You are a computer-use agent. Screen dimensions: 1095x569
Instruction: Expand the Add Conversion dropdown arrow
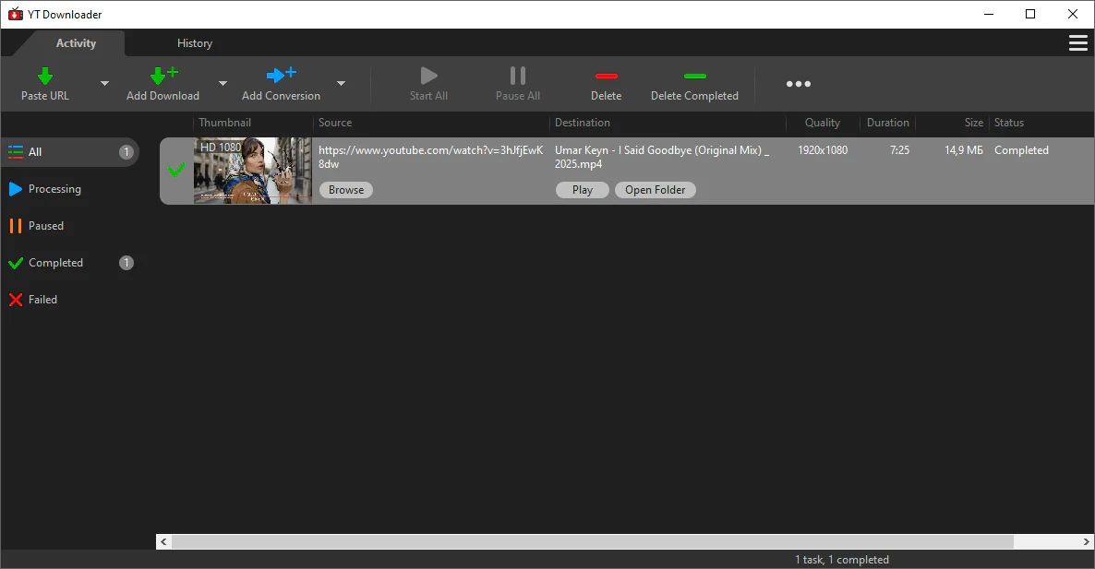point(341,84)
